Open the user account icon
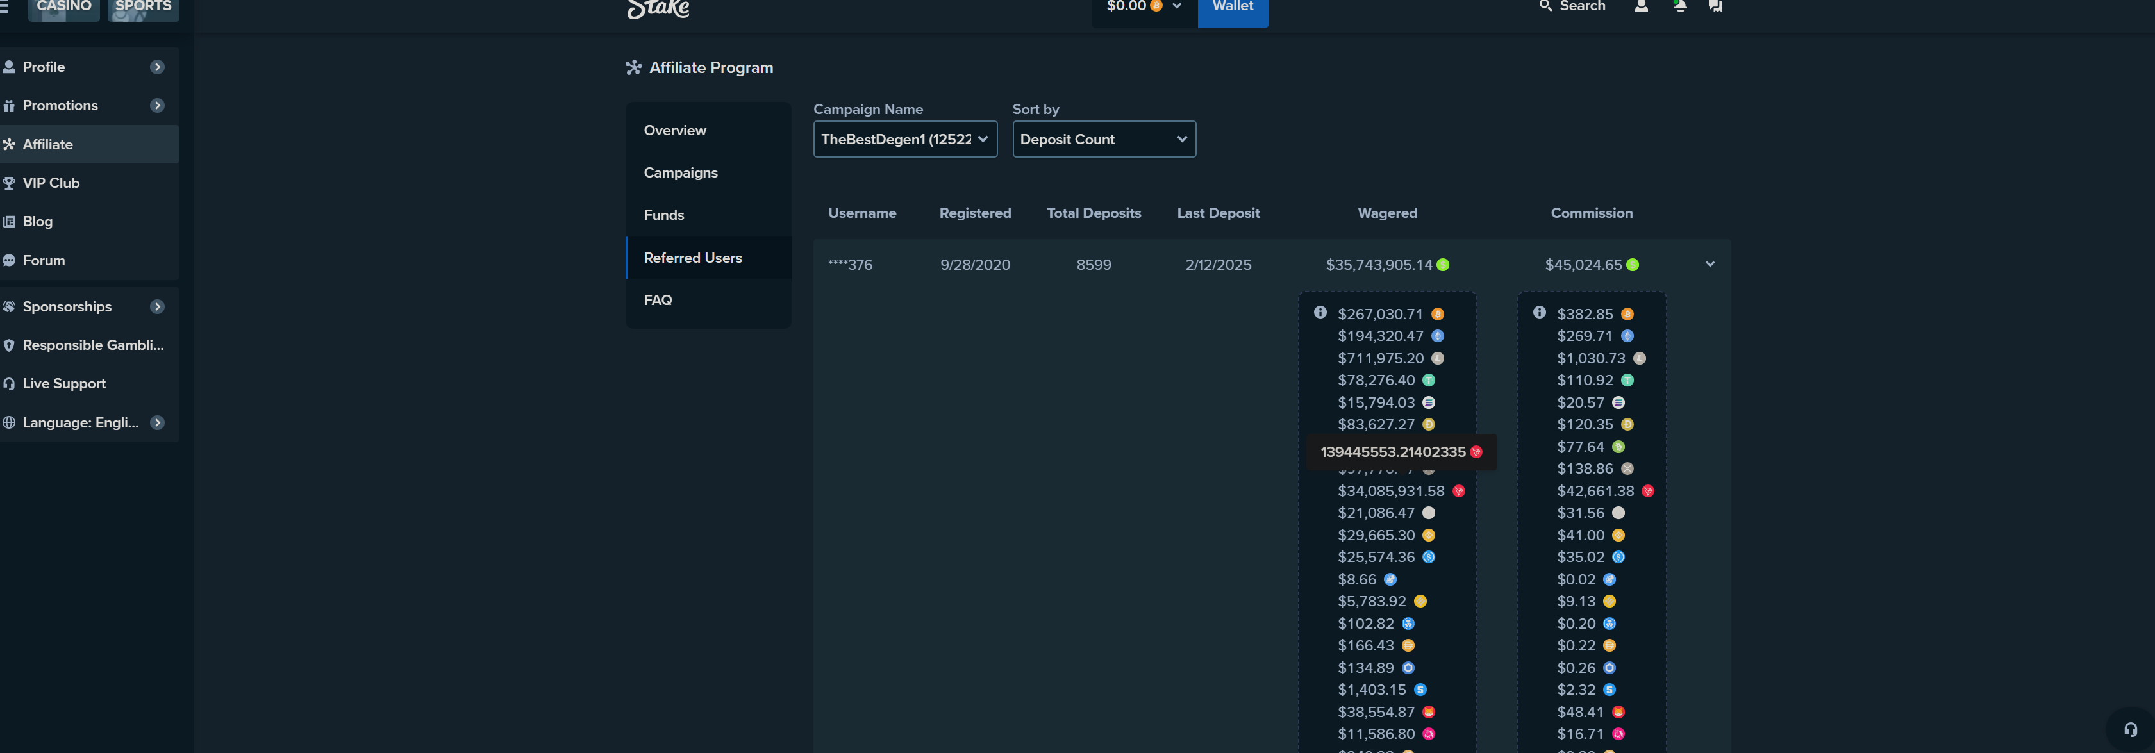This screenshot has height=753, width=2155. pos(1642,6)
